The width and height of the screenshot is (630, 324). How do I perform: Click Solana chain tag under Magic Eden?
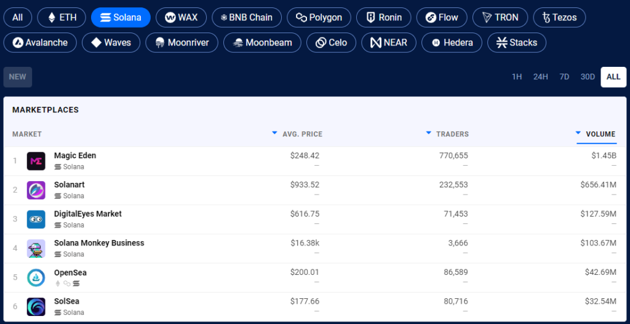[x=69, y=167]
